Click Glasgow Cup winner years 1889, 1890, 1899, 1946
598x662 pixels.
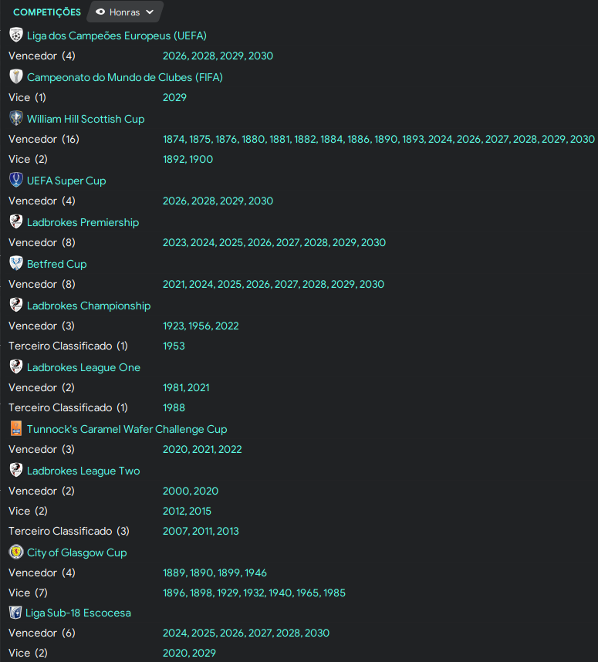(x=215, y=573)
